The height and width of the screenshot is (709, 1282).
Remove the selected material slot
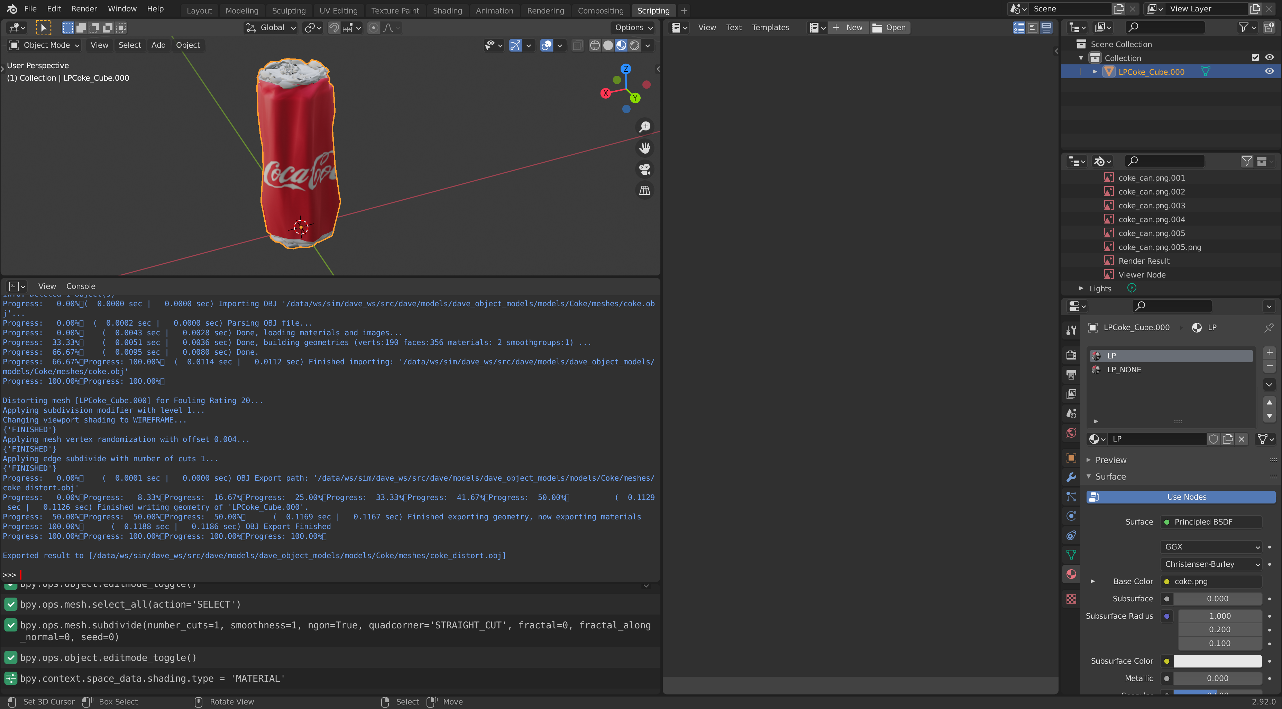point(1270,366)
